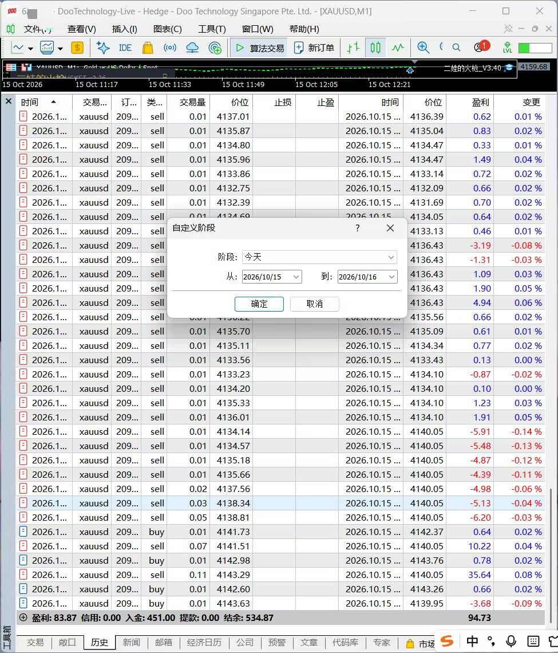
Task: Switch to the 专家 experts tab
Action: (x=382, y=642)
